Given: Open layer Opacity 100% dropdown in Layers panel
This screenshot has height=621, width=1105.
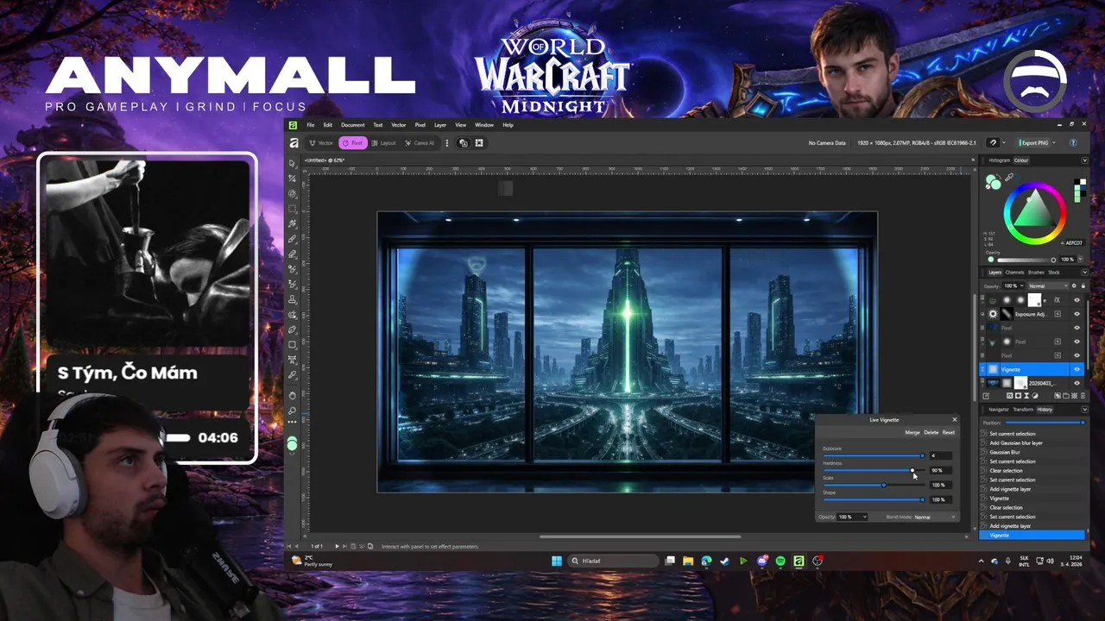Looking at the screenshot, I should click(x=1014, y=285).
